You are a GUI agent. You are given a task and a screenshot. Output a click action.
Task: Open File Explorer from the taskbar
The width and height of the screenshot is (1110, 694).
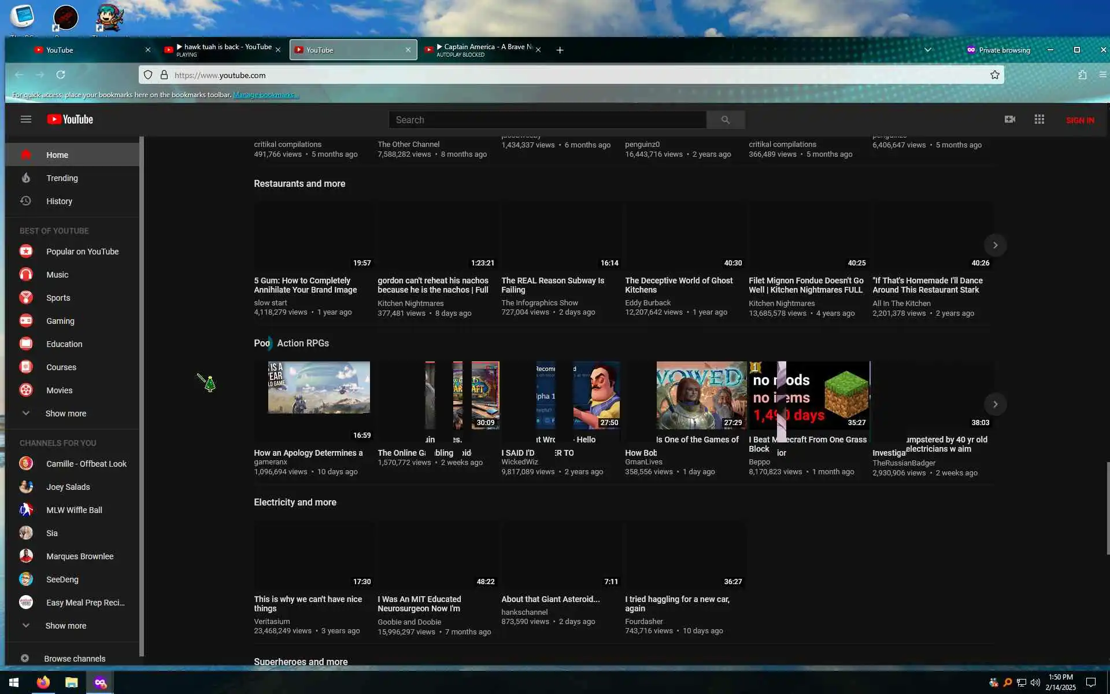pyautogui.click(x=71, y=682)
